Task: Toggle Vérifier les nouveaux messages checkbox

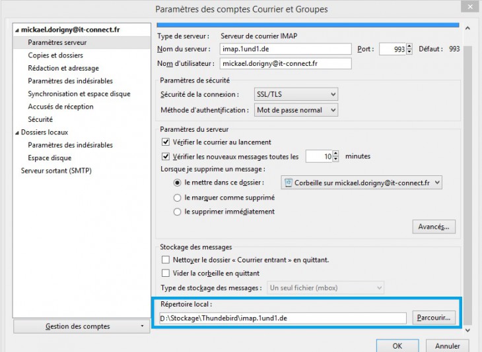Action: click(x=166, y=156)
